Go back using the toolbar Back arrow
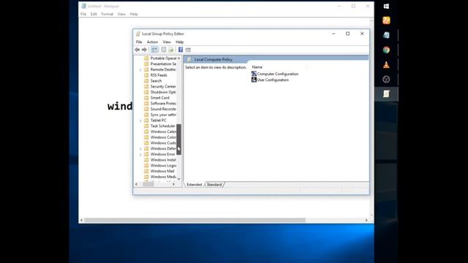This screenshot has width=468, height=263. (x=137, y=50)
